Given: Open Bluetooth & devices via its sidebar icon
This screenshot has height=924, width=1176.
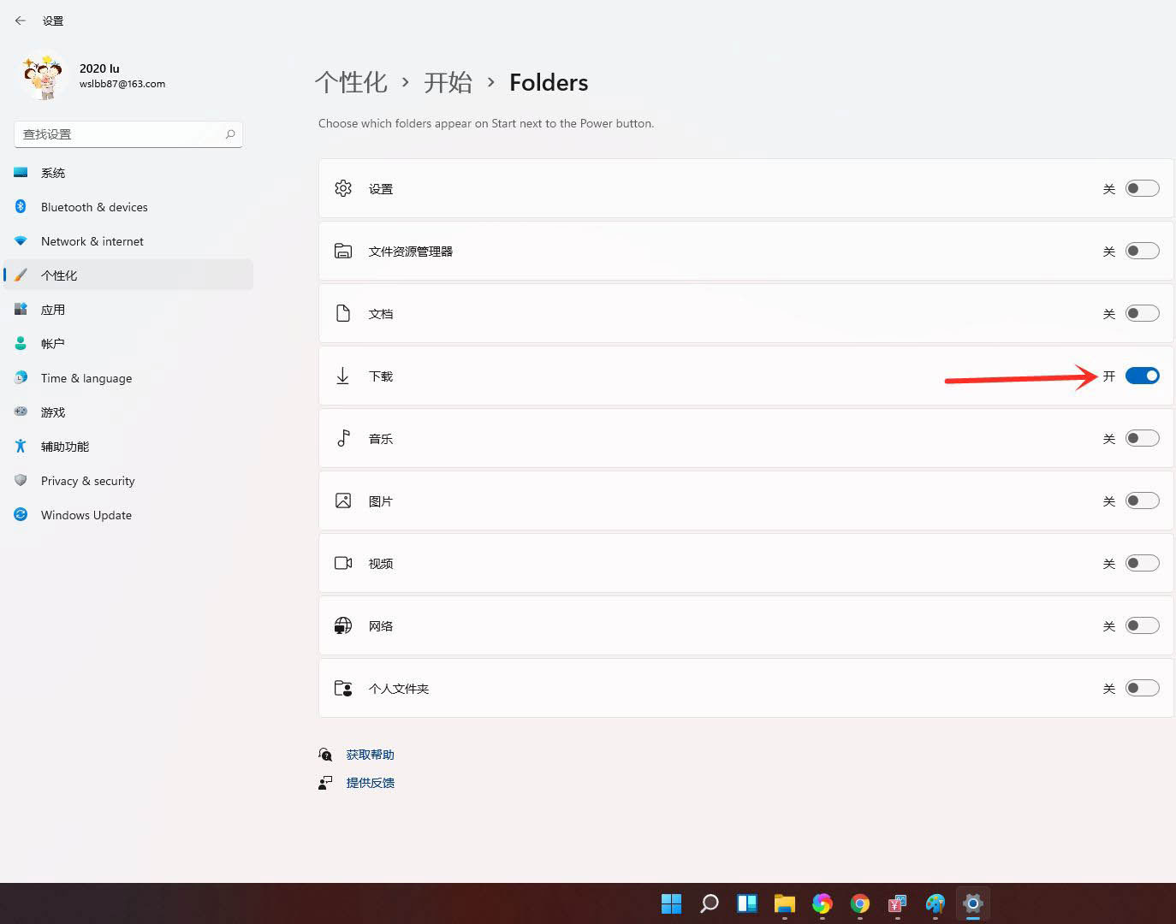Looking at the screenshot, I should pyautogui.click(x=21, y=206).
